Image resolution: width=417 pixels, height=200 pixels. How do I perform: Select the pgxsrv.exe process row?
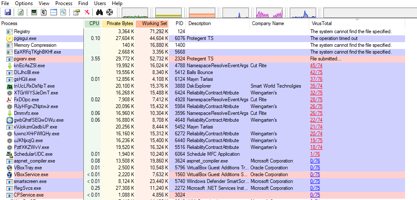click(x=203, y=59)
